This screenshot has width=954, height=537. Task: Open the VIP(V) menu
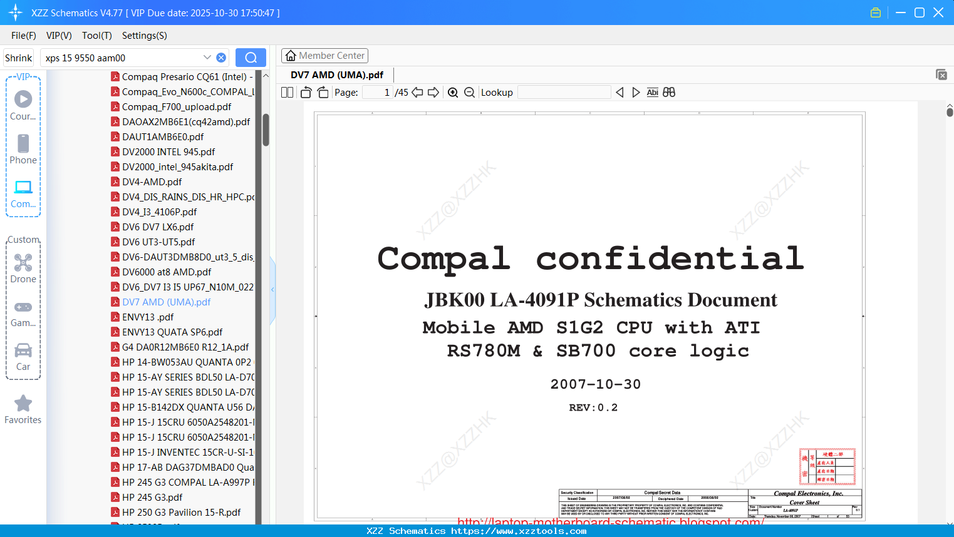click(x=59, y=36)
